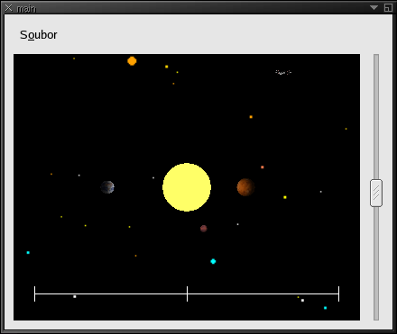Click the cyan star below the sun
Viewport: 397px width, 334px height.
coord(213,261)
